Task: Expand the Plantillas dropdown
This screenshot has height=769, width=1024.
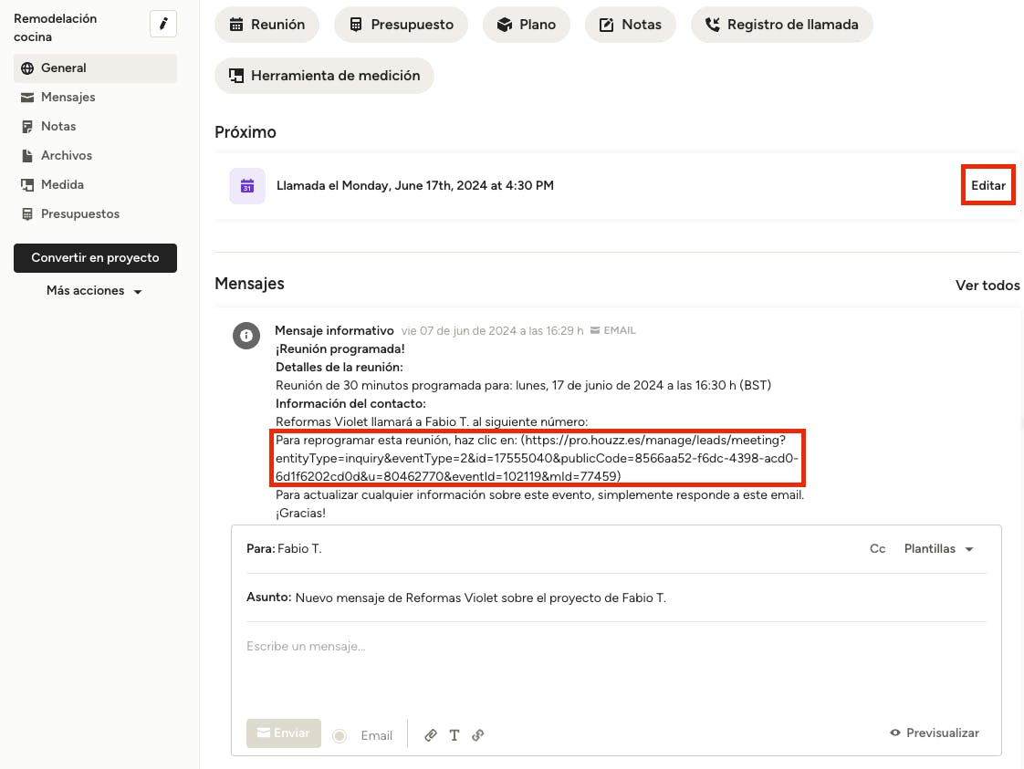Action: pos(938,549)
